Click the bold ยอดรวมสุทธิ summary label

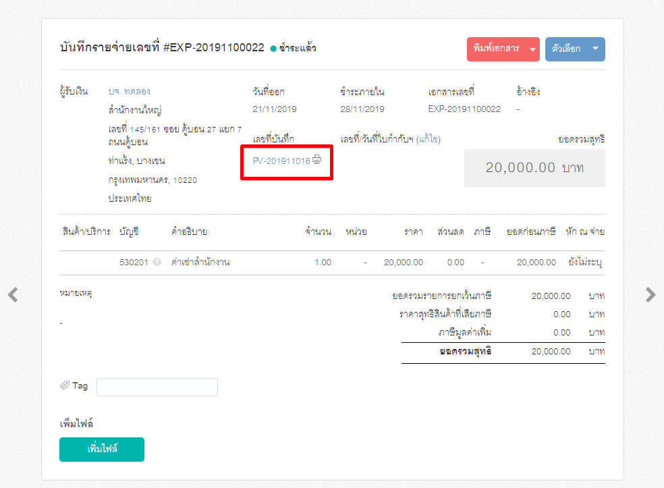[x=466, y=351]
